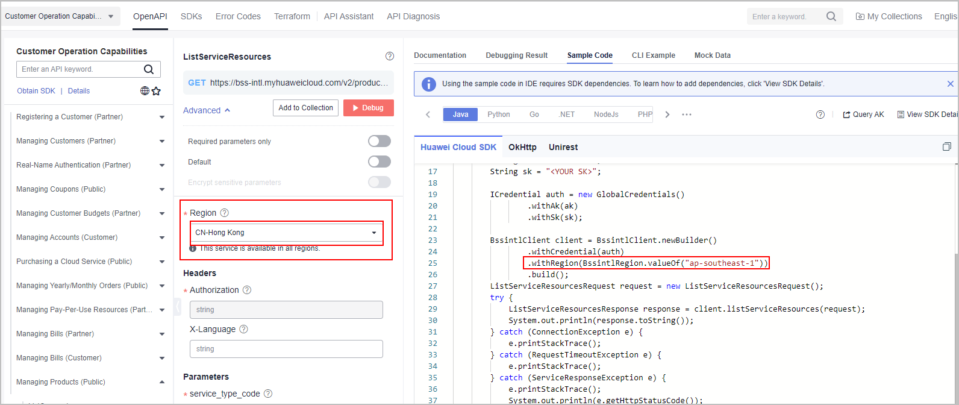Image resolution: width=959 pixels, height=405 pixels.
Task: Click the Add to Collection button
Action: (305, 108)
